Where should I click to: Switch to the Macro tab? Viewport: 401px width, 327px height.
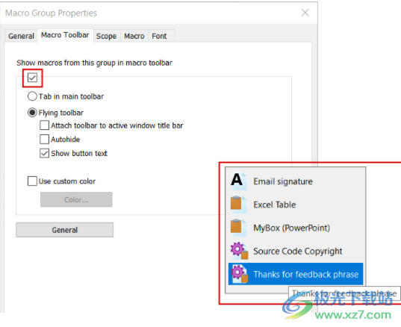tap(134, 36)
